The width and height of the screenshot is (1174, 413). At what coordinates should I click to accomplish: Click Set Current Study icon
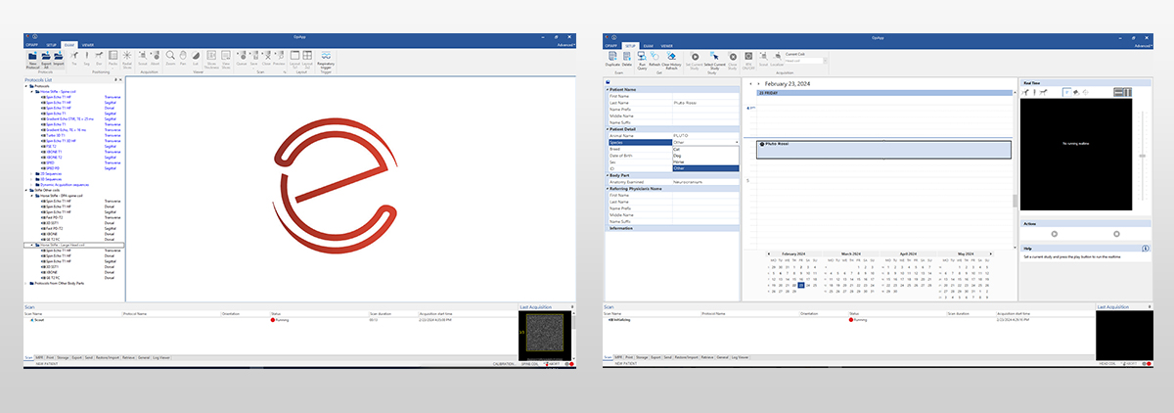coord(695,59)
